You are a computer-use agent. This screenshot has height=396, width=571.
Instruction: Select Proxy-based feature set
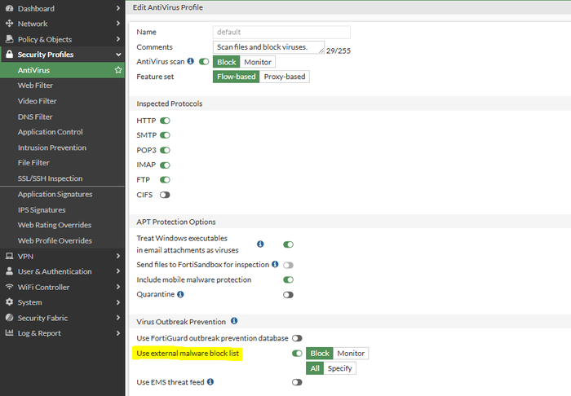click(x=285, y=77)
